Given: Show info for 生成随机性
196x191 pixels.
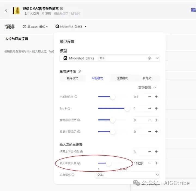Looking at the screenshot, I should [76, 97].
